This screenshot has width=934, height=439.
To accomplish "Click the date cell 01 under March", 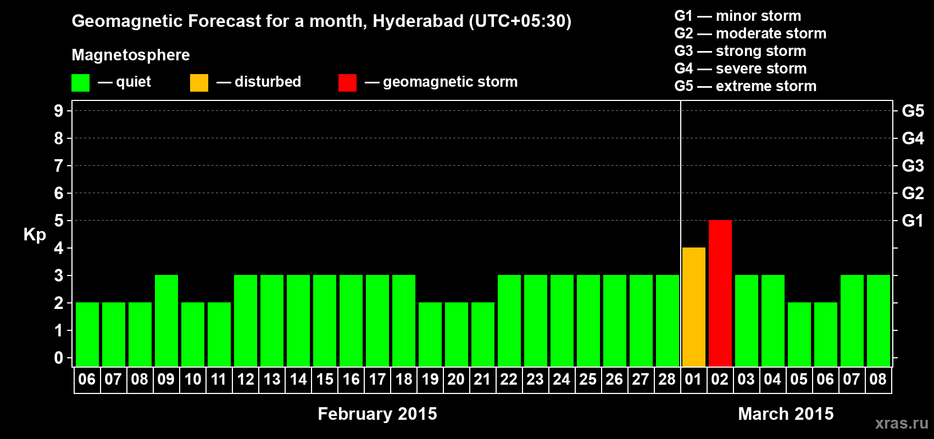I will tap(693, 380).
